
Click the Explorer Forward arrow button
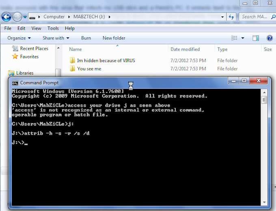pos(17,17)
